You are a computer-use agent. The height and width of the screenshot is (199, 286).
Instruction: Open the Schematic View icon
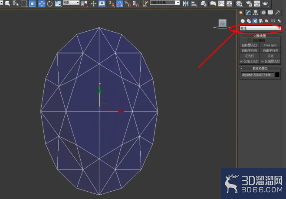[x=229, y=3]
